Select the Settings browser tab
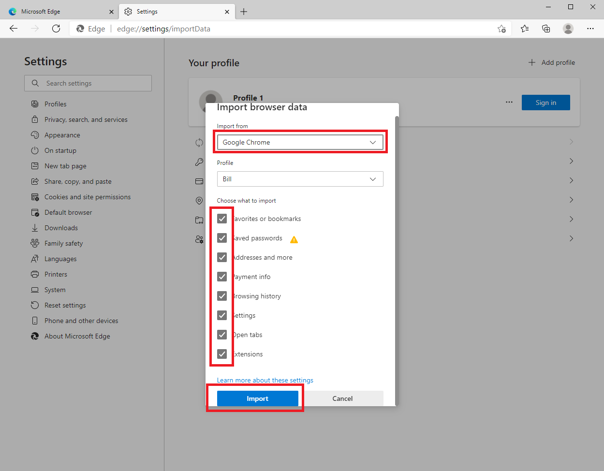This screenshot has width=604, height=471. pyautogui.click(x=177, y=12)
